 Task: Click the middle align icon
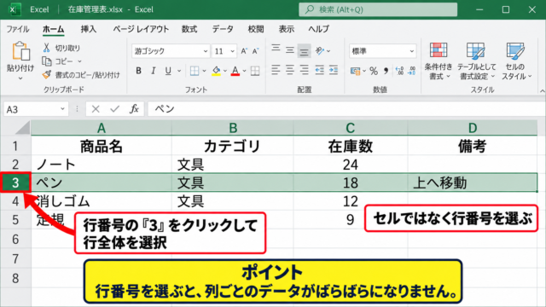click(290, 51)
